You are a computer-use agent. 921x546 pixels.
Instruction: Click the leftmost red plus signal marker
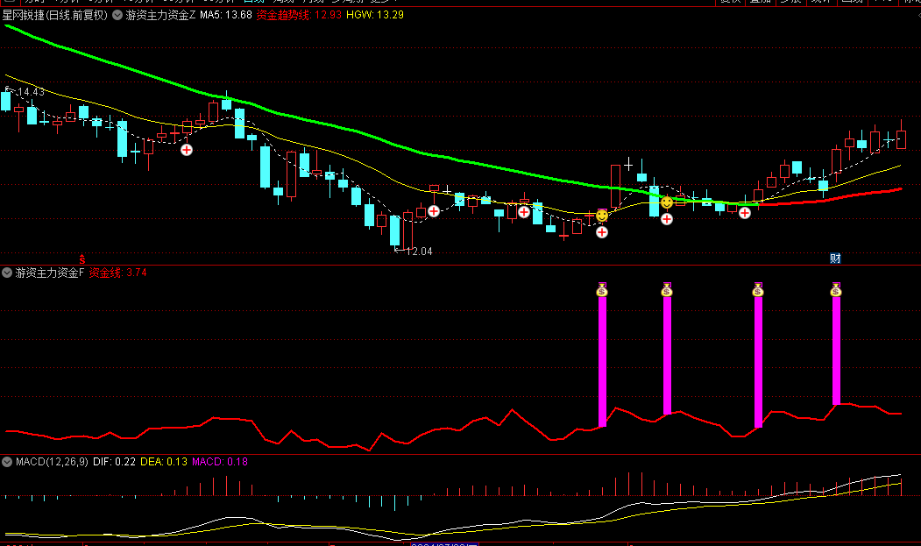click(186, 150)
